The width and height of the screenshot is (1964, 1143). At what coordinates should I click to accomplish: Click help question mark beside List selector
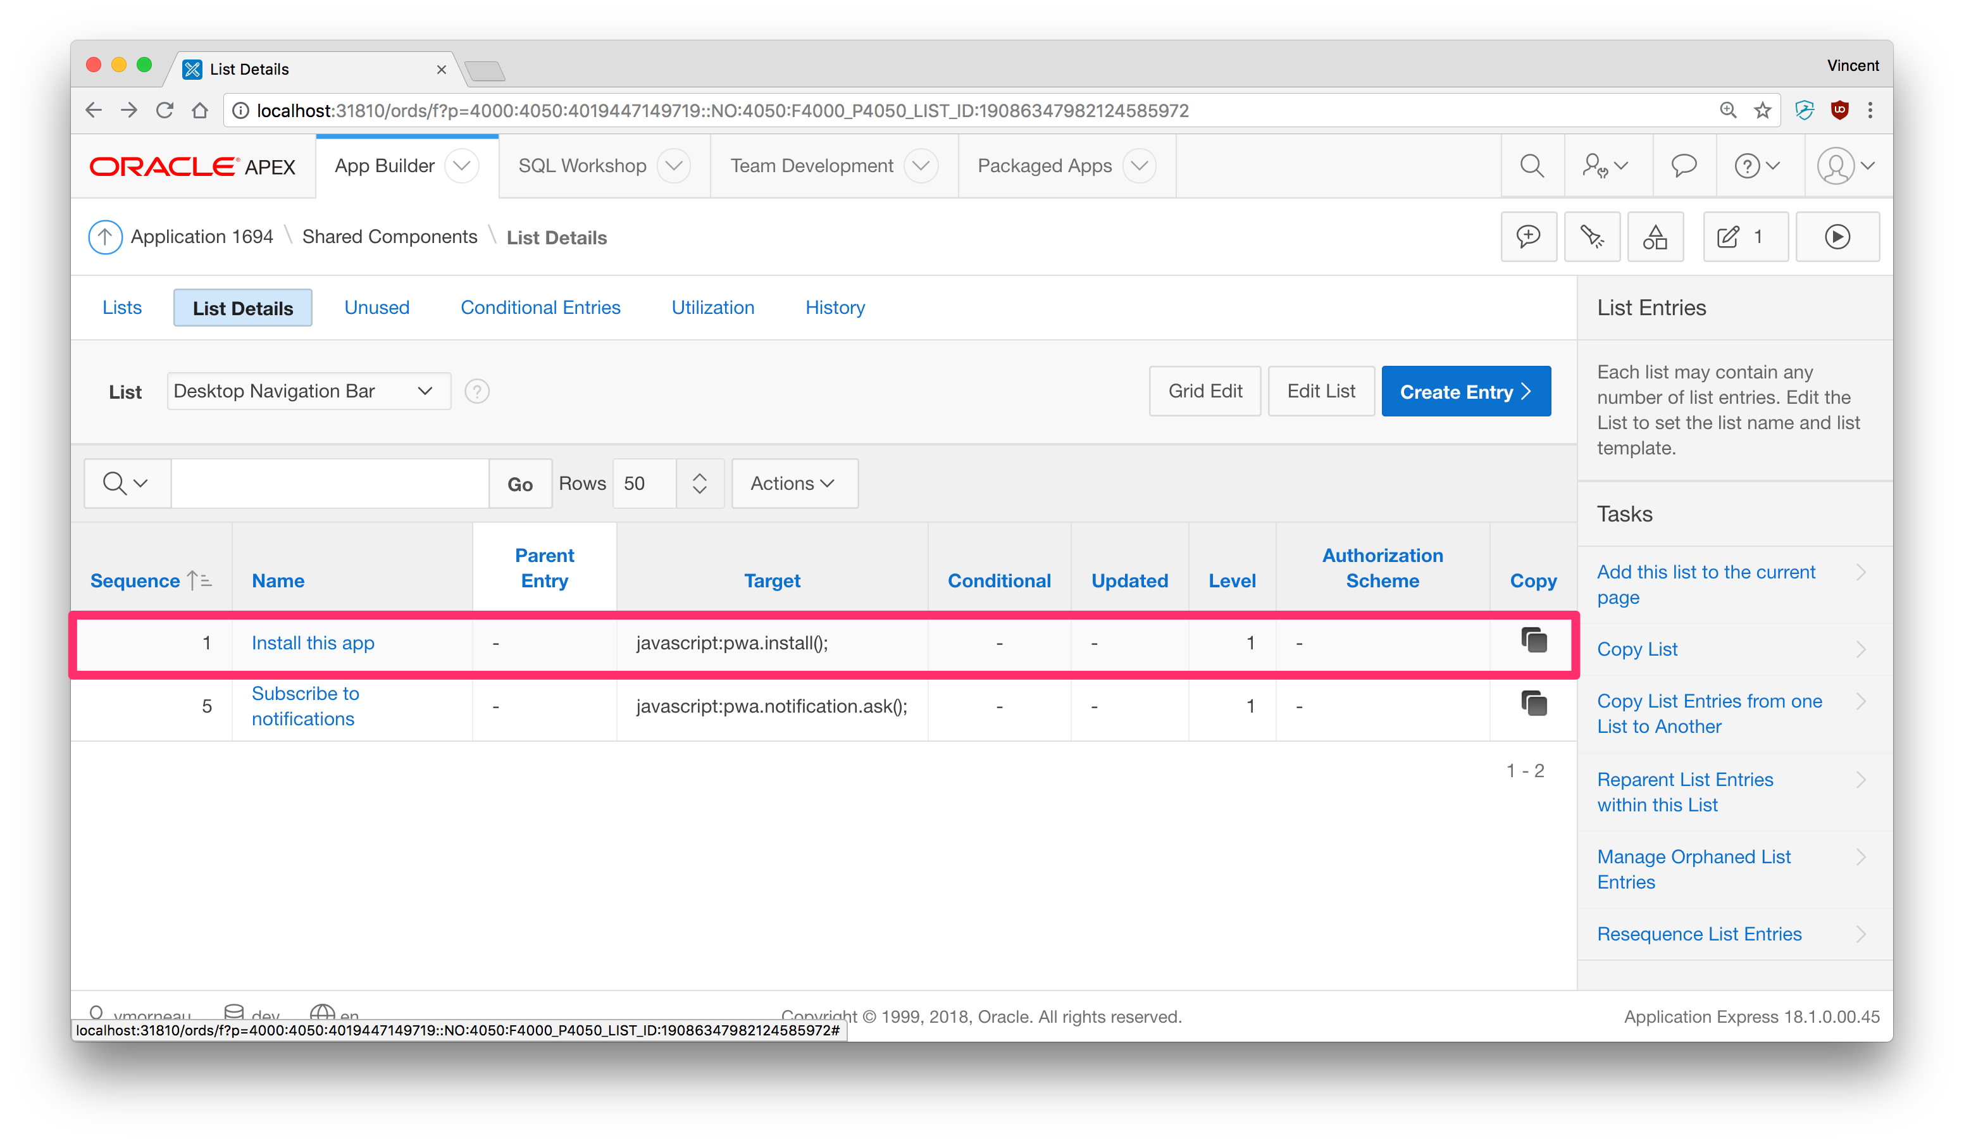(477, 391)
